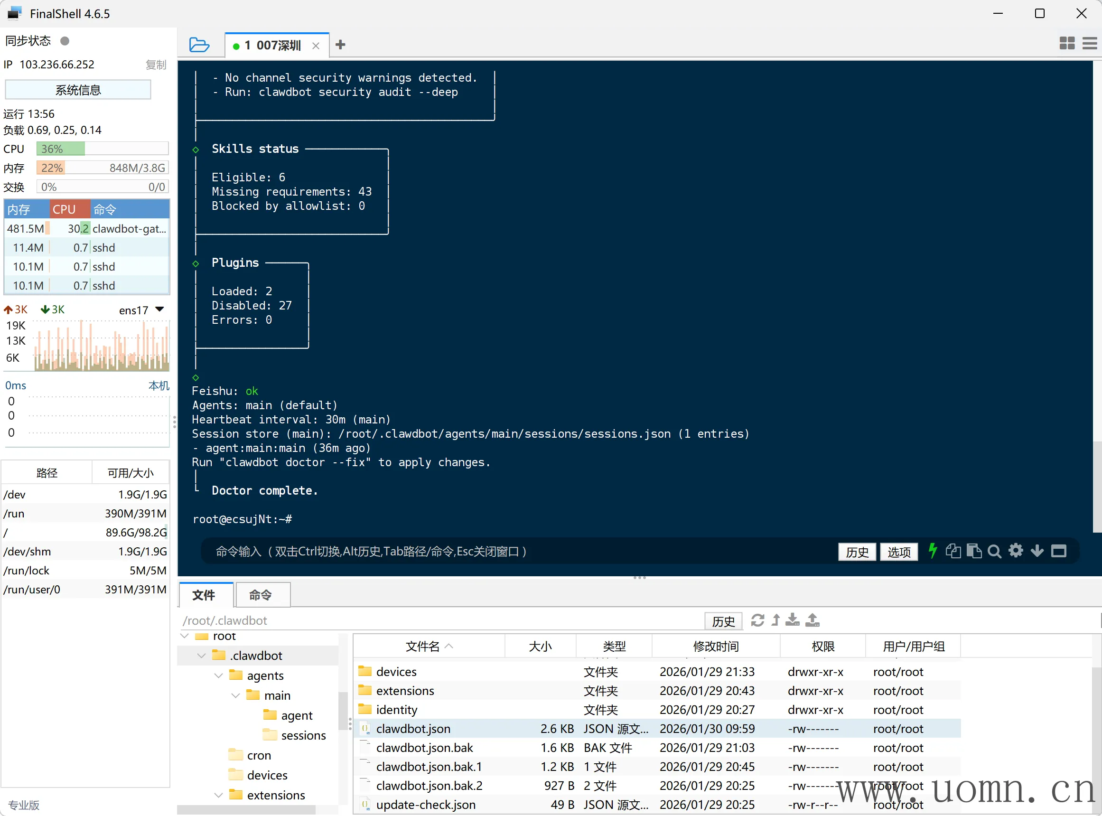
Task: Click the paste icon in terminal toolbar
Action: coord(974,551)
